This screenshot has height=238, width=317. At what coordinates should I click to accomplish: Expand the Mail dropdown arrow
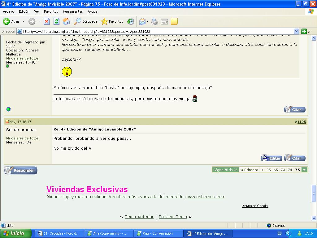tap(147, 21)
